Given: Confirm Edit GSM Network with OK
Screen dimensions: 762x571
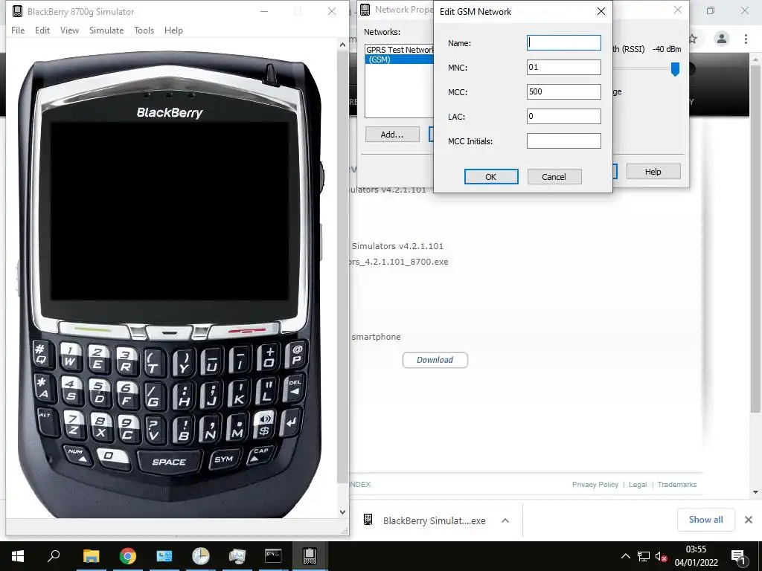Looking at the screenshot, I should [491, 177].
